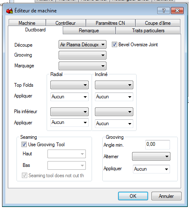189x209 pixels.
Task: Open Grooving group Appliquer dropdown
Action: tap(151, 169)
